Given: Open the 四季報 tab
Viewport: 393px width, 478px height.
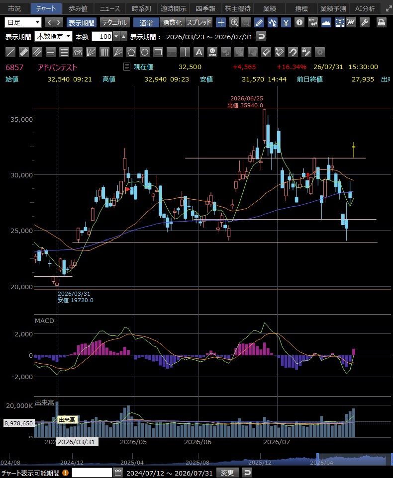Looking at the screenshot, I should click(x=205, y=8).
